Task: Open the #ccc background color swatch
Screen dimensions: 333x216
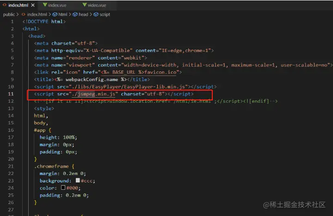Action: (78, 180)
